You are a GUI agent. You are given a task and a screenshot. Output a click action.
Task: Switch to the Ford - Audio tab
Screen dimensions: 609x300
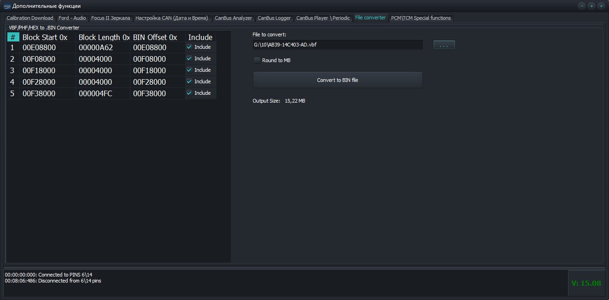pos(72,18)
